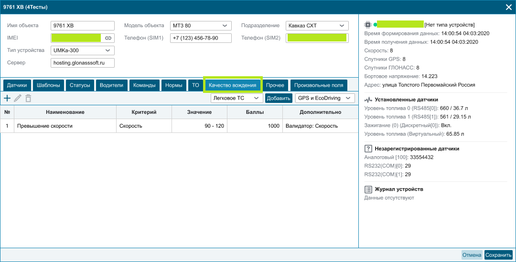
Task: Click the installed sensors pulse icon
Action: click(368, 100)
